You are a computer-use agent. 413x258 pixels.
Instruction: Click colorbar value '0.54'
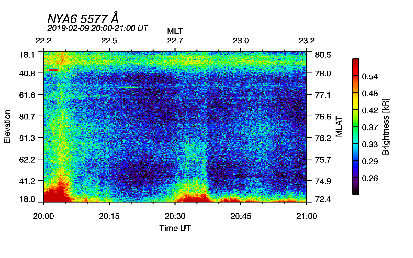point(370,77)
